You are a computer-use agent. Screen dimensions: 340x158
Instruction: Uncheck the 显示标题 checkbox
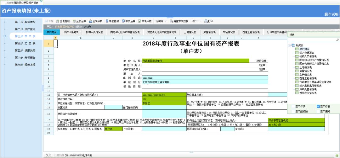(x=318, y=106)
